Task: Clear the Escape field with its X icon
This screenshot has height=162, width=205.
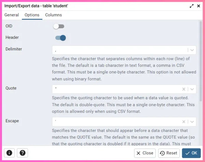Action: tap(184, 122)
